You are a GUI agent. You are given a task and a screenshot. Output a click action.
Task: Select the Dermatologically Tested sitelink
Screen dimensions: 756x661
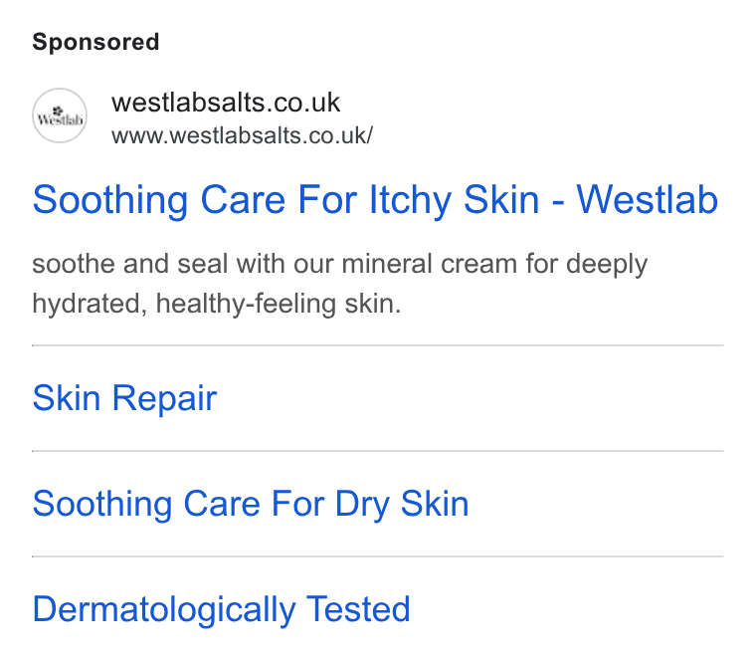221,610
